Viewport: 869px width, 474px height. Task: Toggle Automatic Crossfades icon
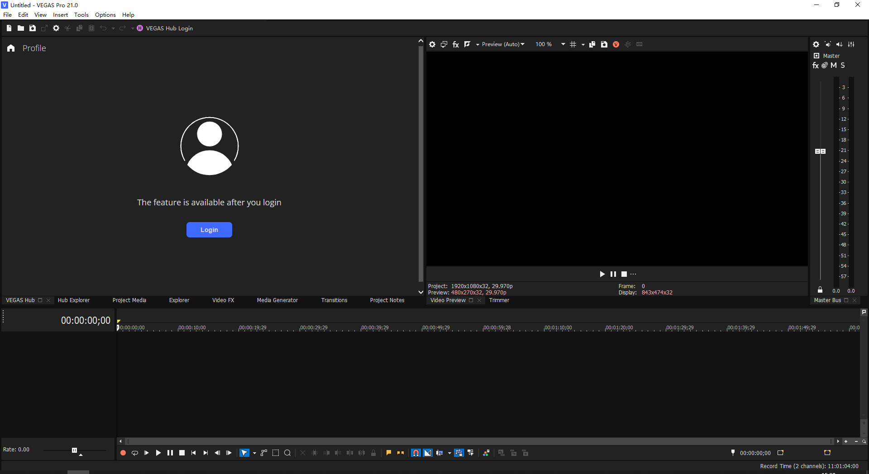coord(428,453)
